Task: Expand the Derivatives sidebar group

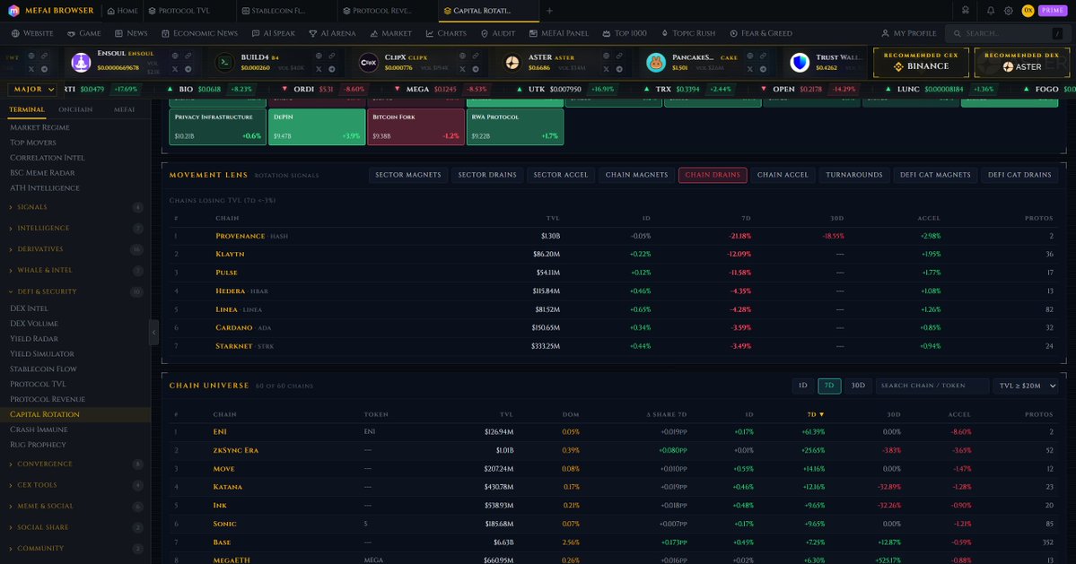Action: click(x=75, y=249)
